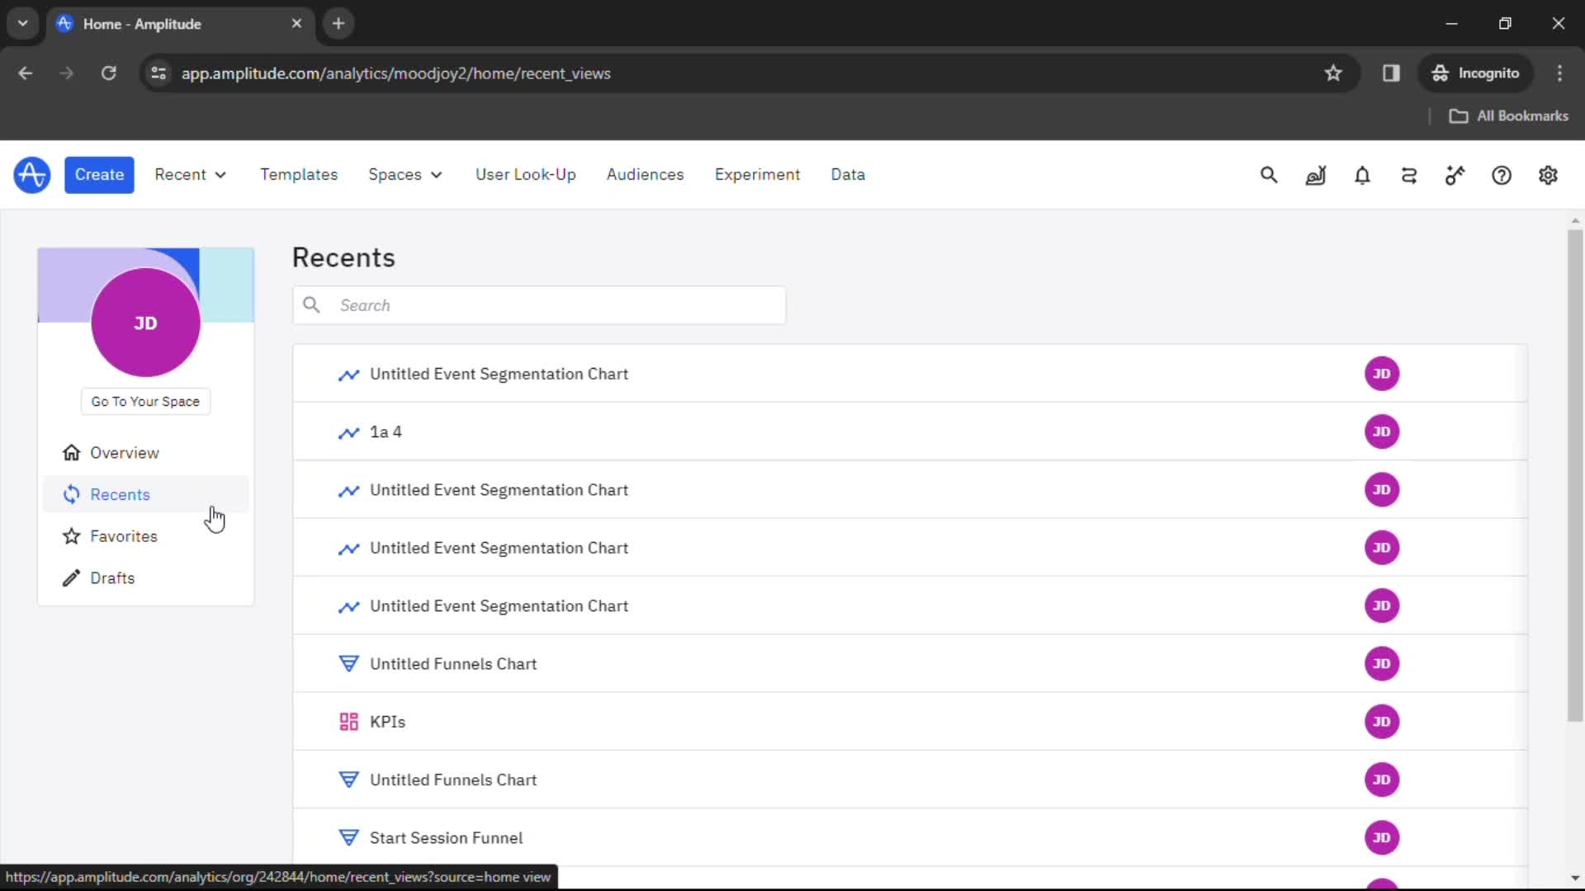Open the search bar icon
The width and height of the screenshot is (1585, 891).
click(1268, 174)
